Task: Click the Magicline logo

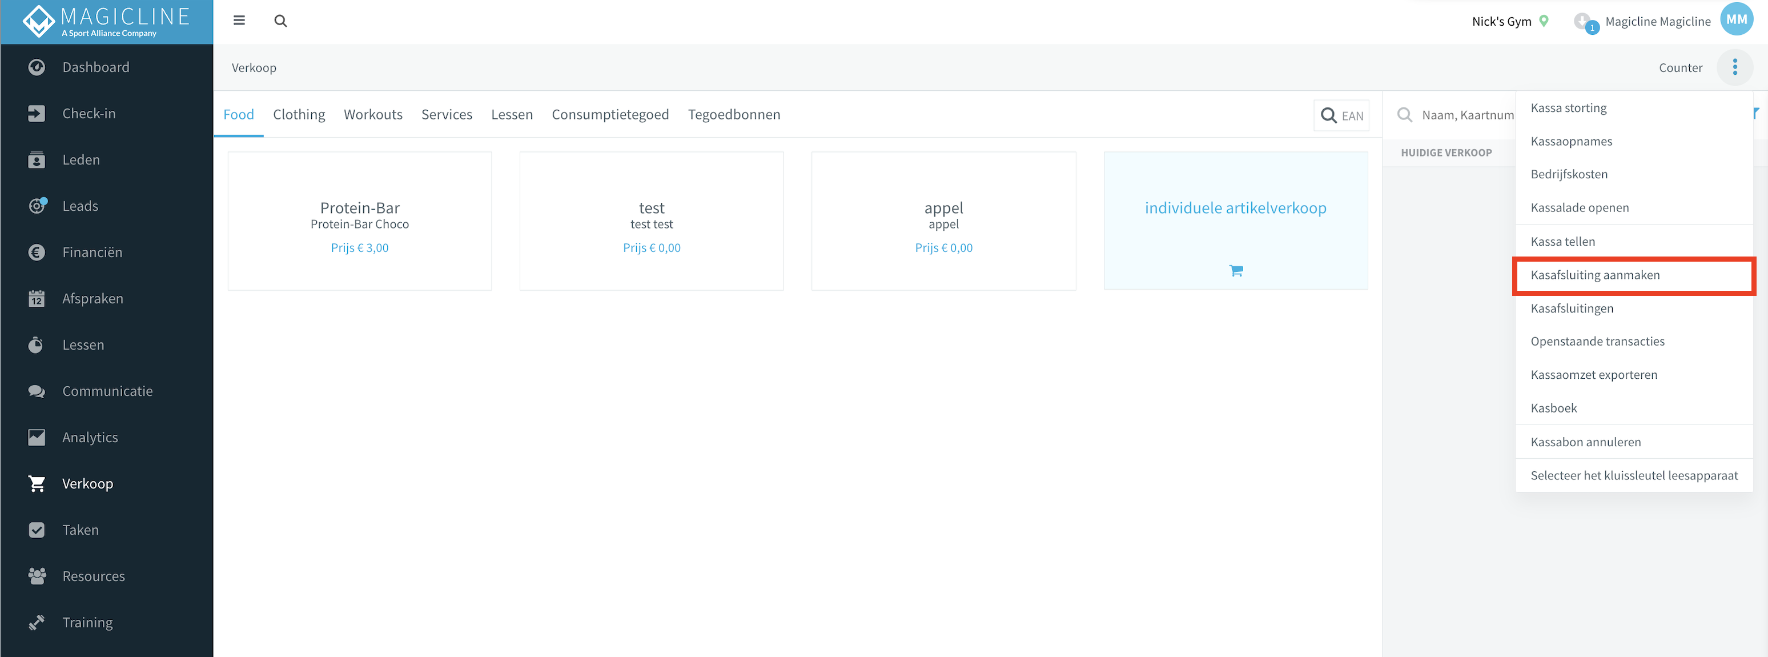Action: (x=106, y=21)
